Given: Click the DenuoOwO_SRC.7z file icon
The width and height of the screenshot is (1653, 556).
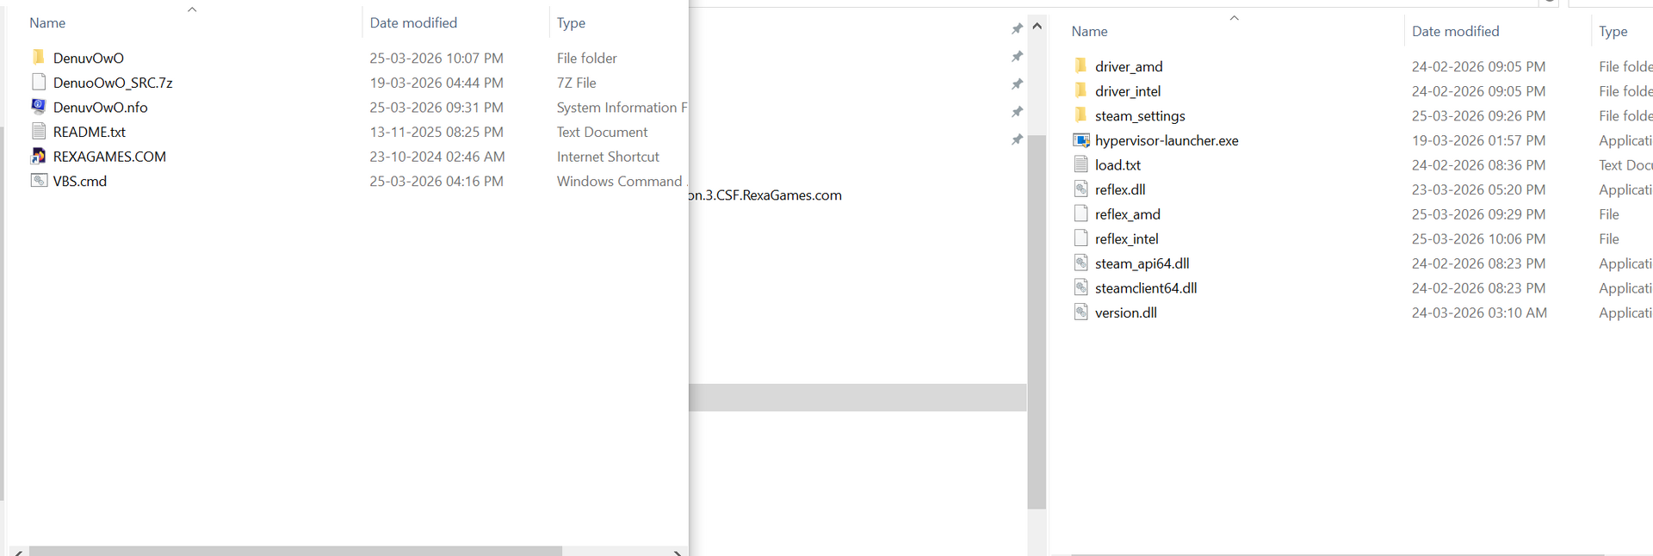Looking at the screenshot, I should tap(38, 82).
